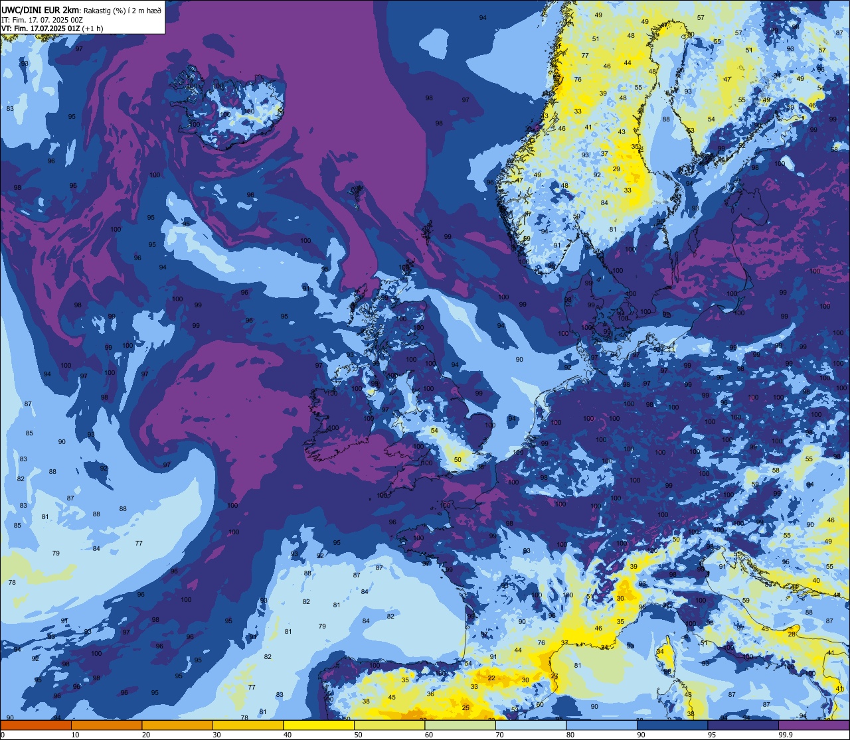This screenshot has height=740, width=850.
Task: Click the amber 20–30 legend swatch
Action: point(177,725)
